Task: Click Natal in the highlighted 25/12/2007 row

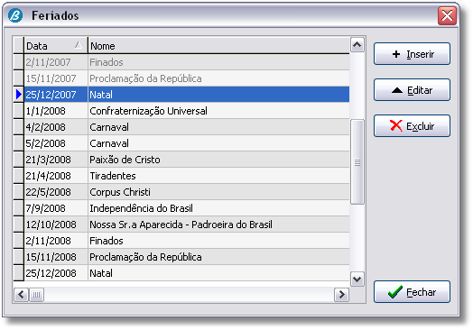Action: point(218,95)
